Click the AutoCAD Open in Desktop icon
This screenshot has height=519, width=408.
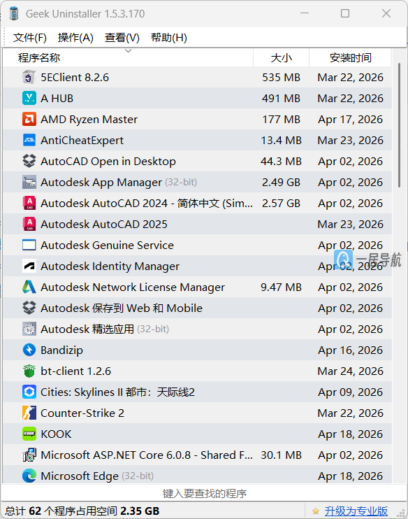29,161
